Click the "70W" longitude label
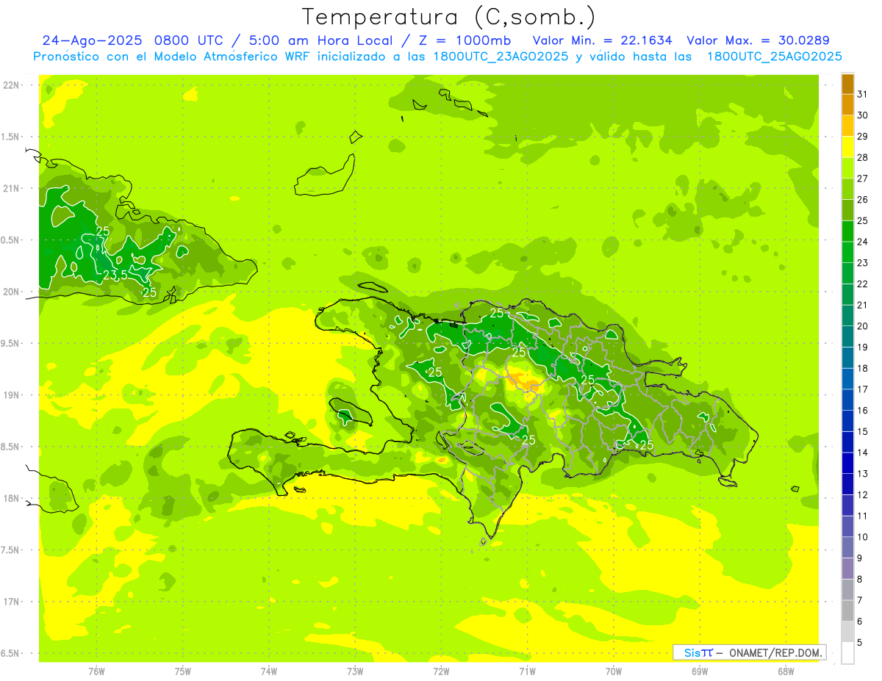 click(614, 671)
